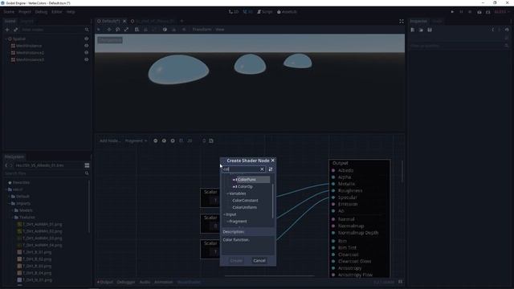Reset zoom of the shader graph

coord(164,141)
